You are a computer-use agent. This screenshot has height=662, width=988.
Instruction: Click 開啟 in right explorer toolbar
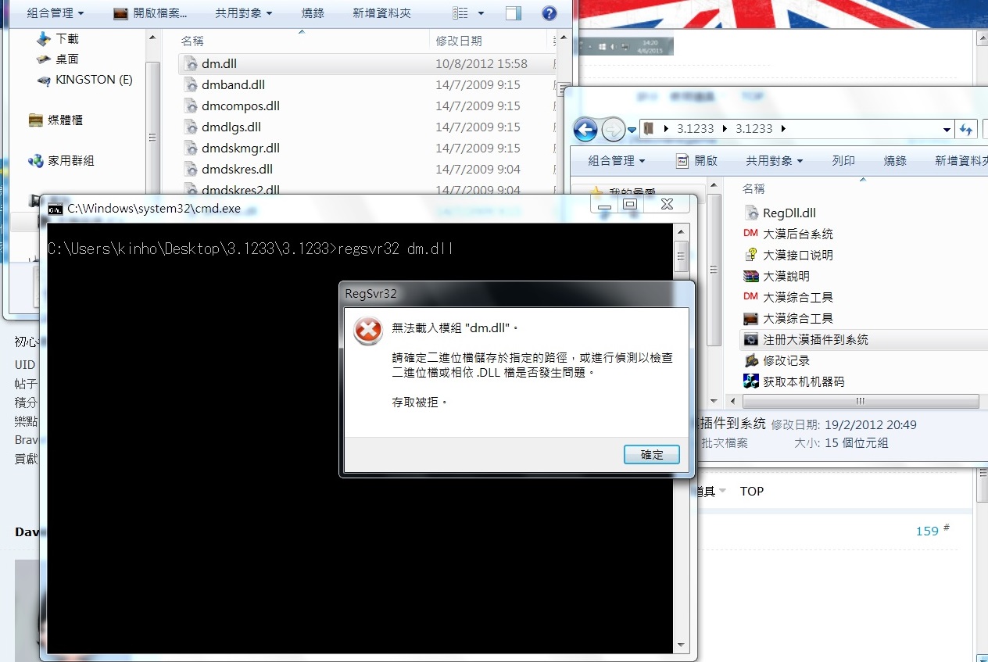tap(696, 160)
